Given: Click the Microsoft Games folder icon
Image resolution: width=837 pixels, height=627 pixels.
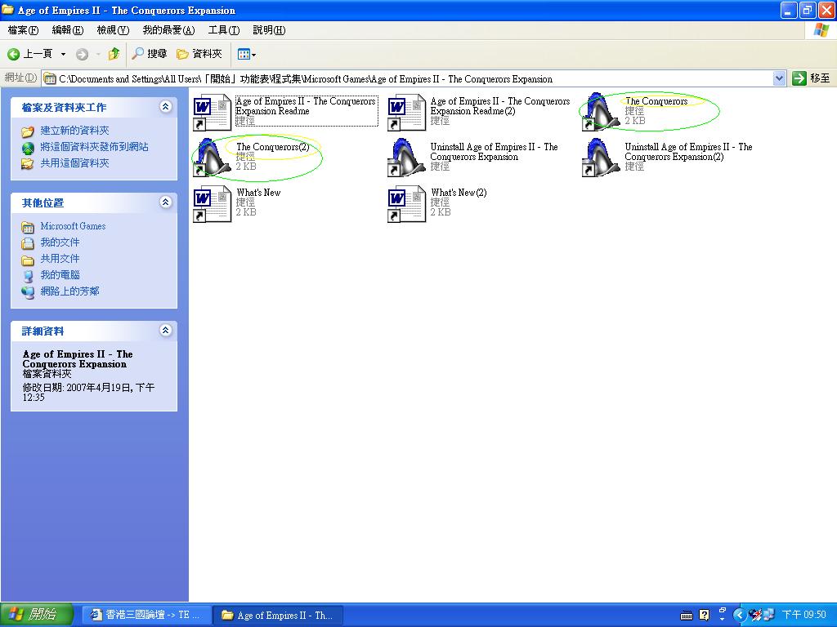Looking at the screenshot, I should click(x=28, y=227).
